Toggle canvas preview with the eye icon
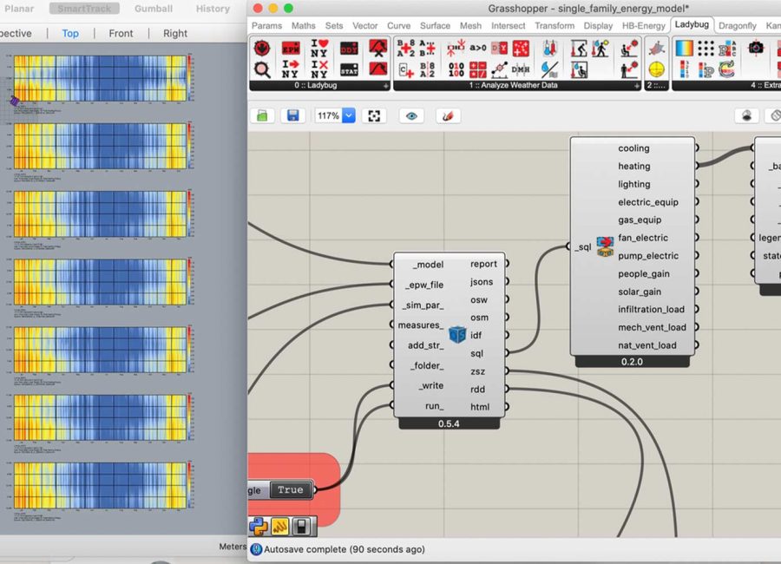781x564 pixels. pos(411,116)
